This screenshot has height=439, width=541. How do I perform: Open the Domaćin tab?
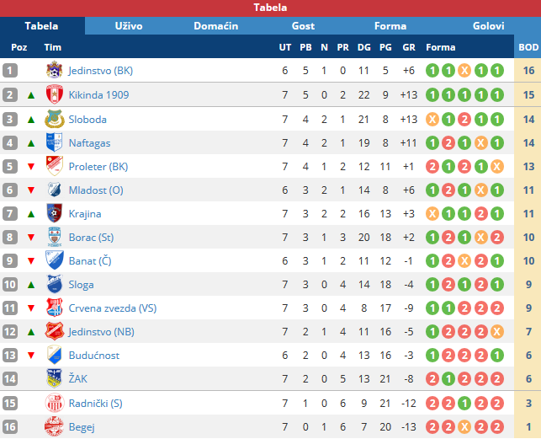tap(215, 26)
